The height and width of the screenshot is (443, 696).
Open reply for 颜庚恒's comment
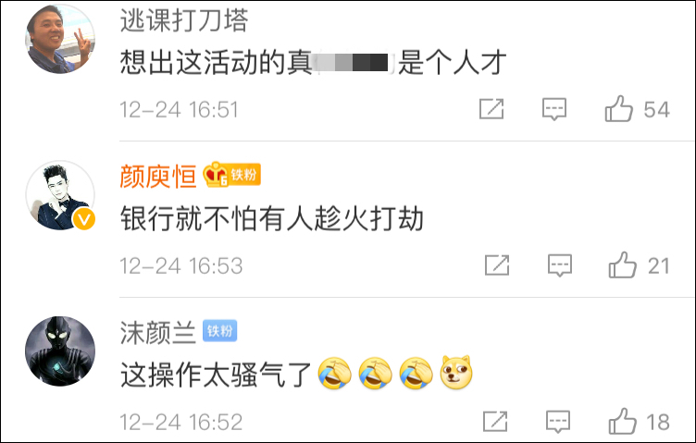[560, 265]
